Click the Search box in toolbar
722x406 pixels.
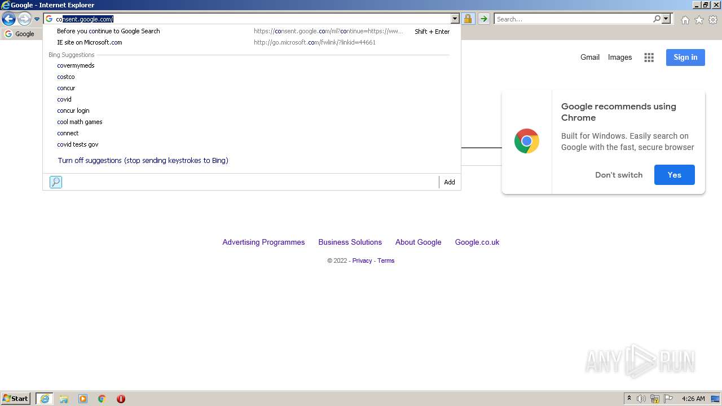[x=574, y=19]
